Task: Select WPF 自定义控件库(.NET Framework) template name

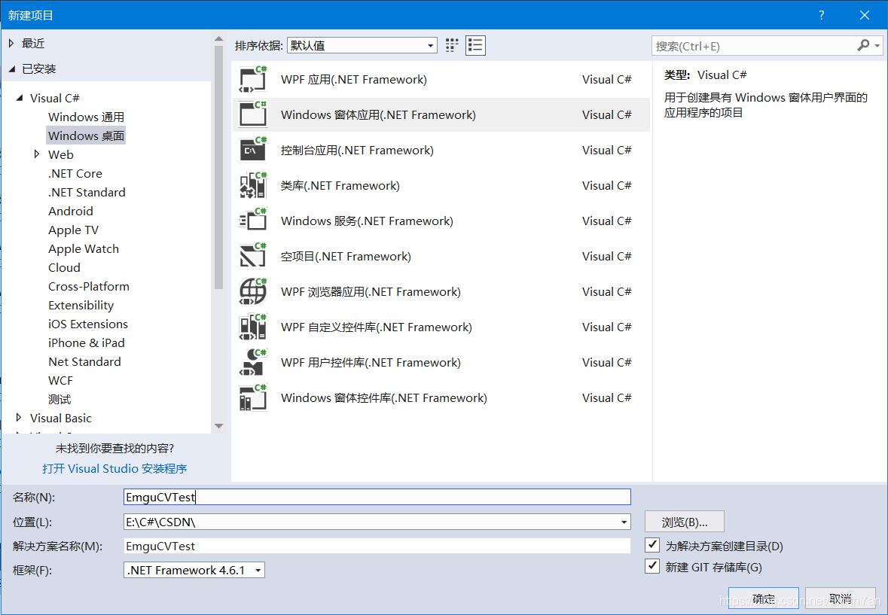Action: pos(377,327)
